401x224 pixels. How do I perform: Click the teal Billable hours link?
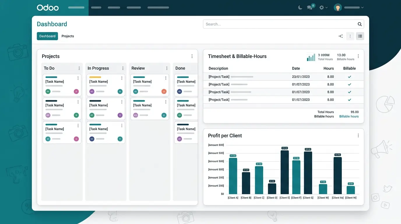point(349,116)
